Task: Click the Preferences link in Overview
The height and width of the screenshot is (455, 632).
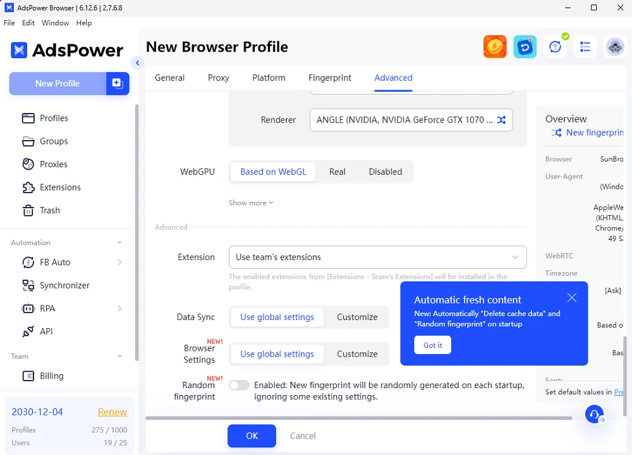Action: click(619, 392)
